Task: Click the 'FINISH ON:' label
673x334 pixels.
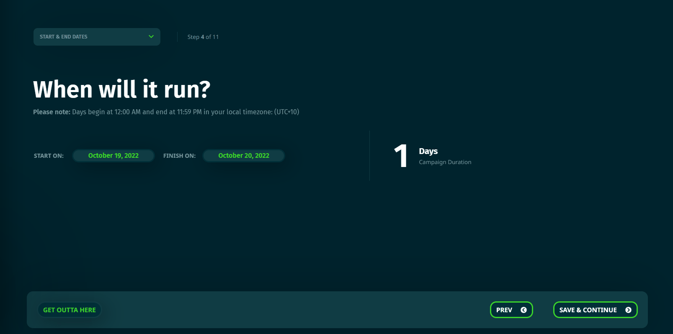Action: point(179,156)
